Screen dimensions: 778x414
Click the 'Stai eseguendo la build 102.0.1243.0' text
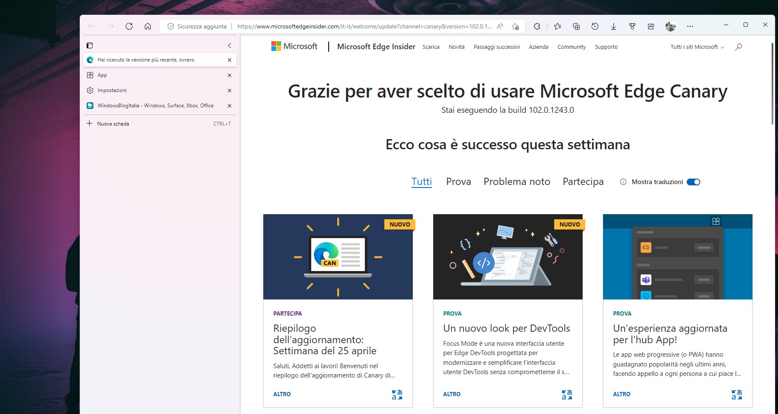[x=507, y=110]
